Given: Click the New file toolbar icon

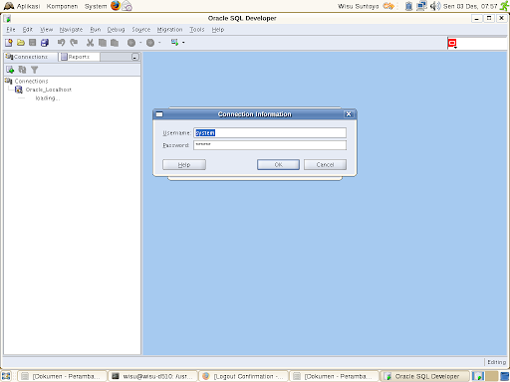Looking at the screenshot, I should 9,43.
